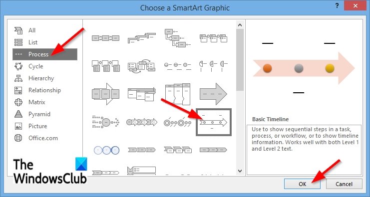Confirm selection with the OK button
The height and width of the screenshot is (197, 370).
302,184
